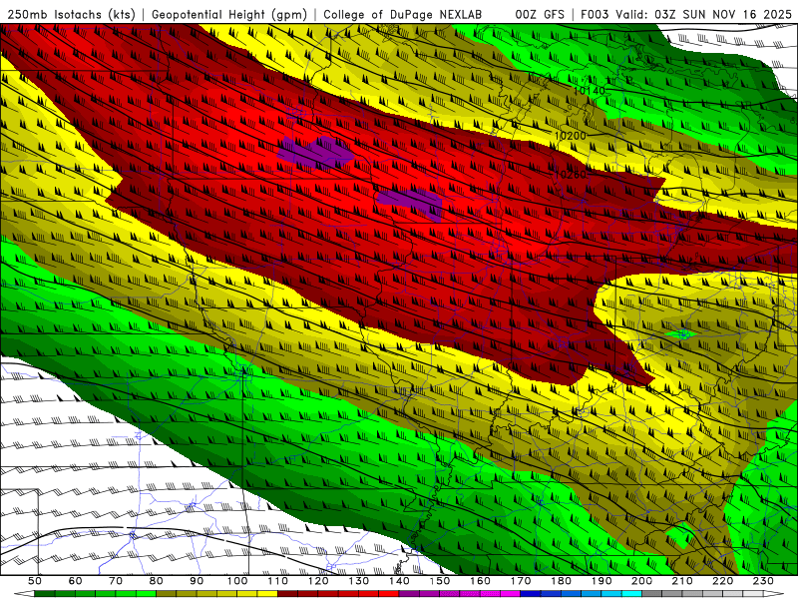Click the color bar label 50

(x=35, y=581)
